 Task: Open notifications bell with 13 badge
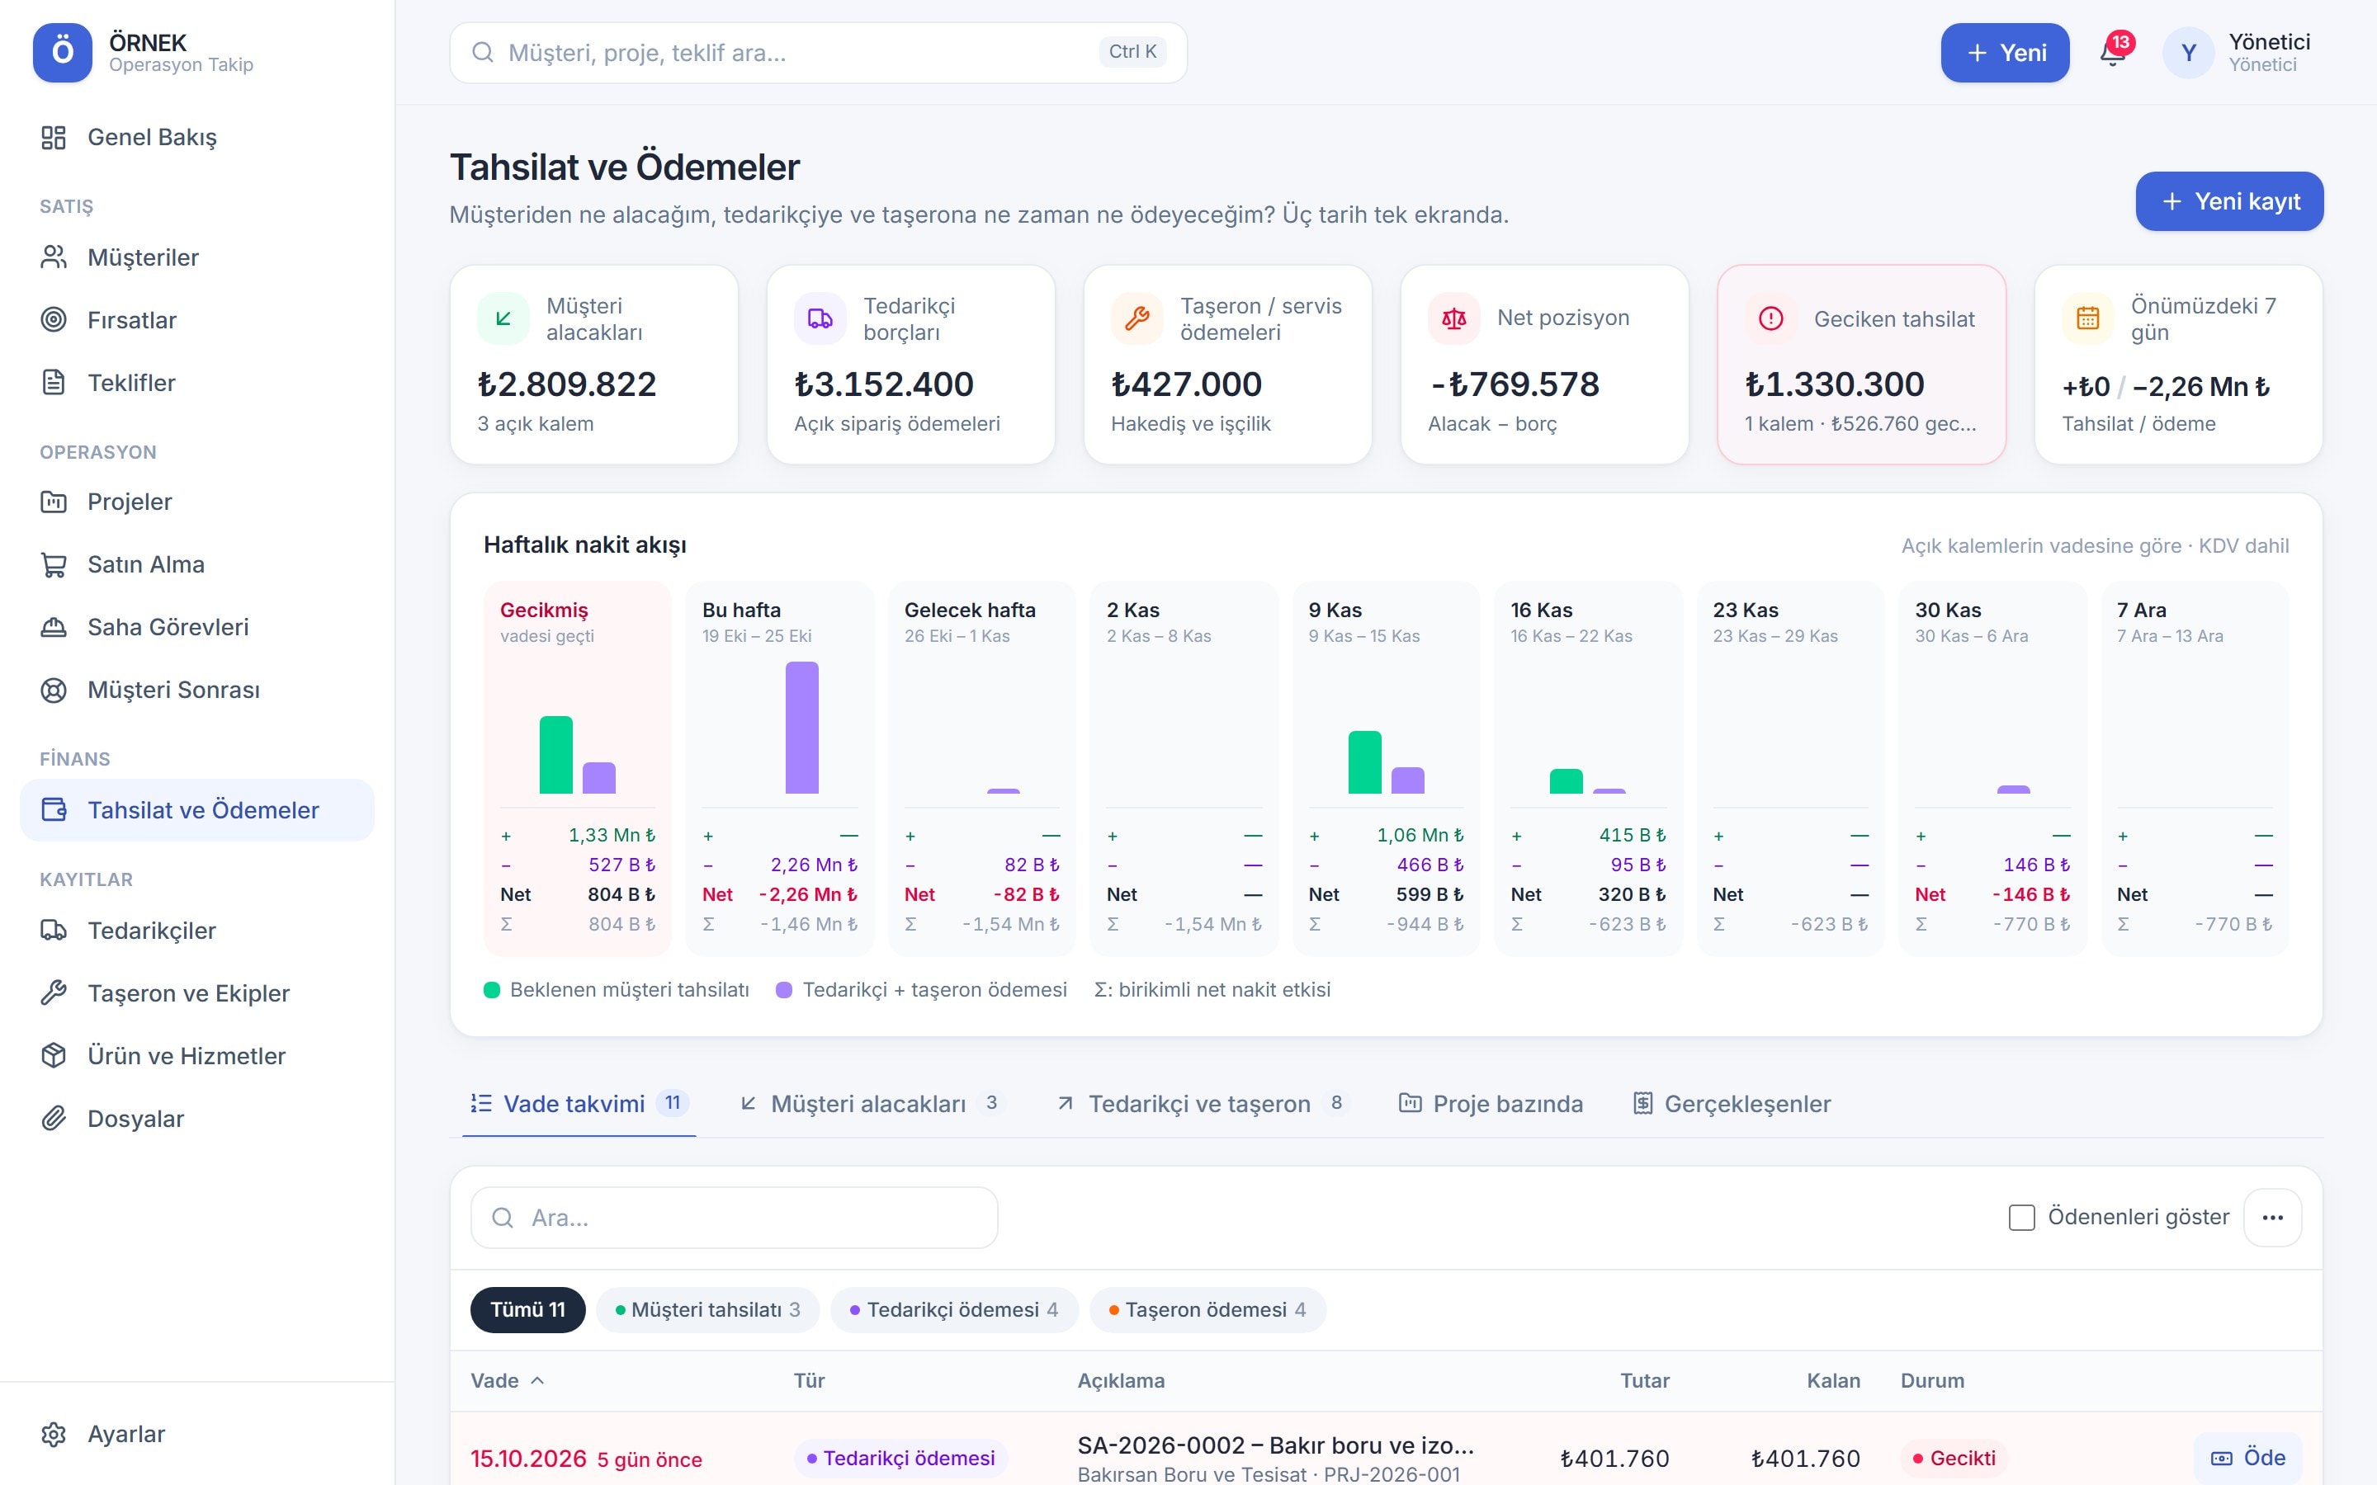coord(2114,52)
